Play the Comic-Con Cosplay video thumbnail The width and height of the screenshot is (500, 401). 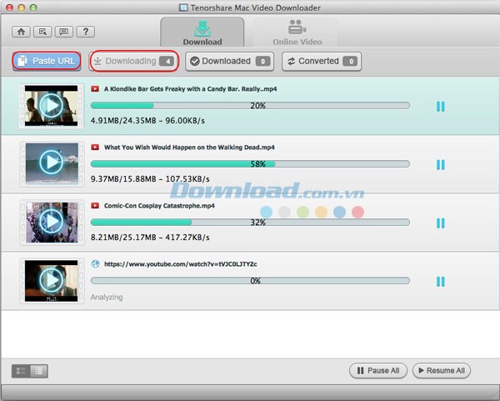pyautogui.click(x=52, y=222)
